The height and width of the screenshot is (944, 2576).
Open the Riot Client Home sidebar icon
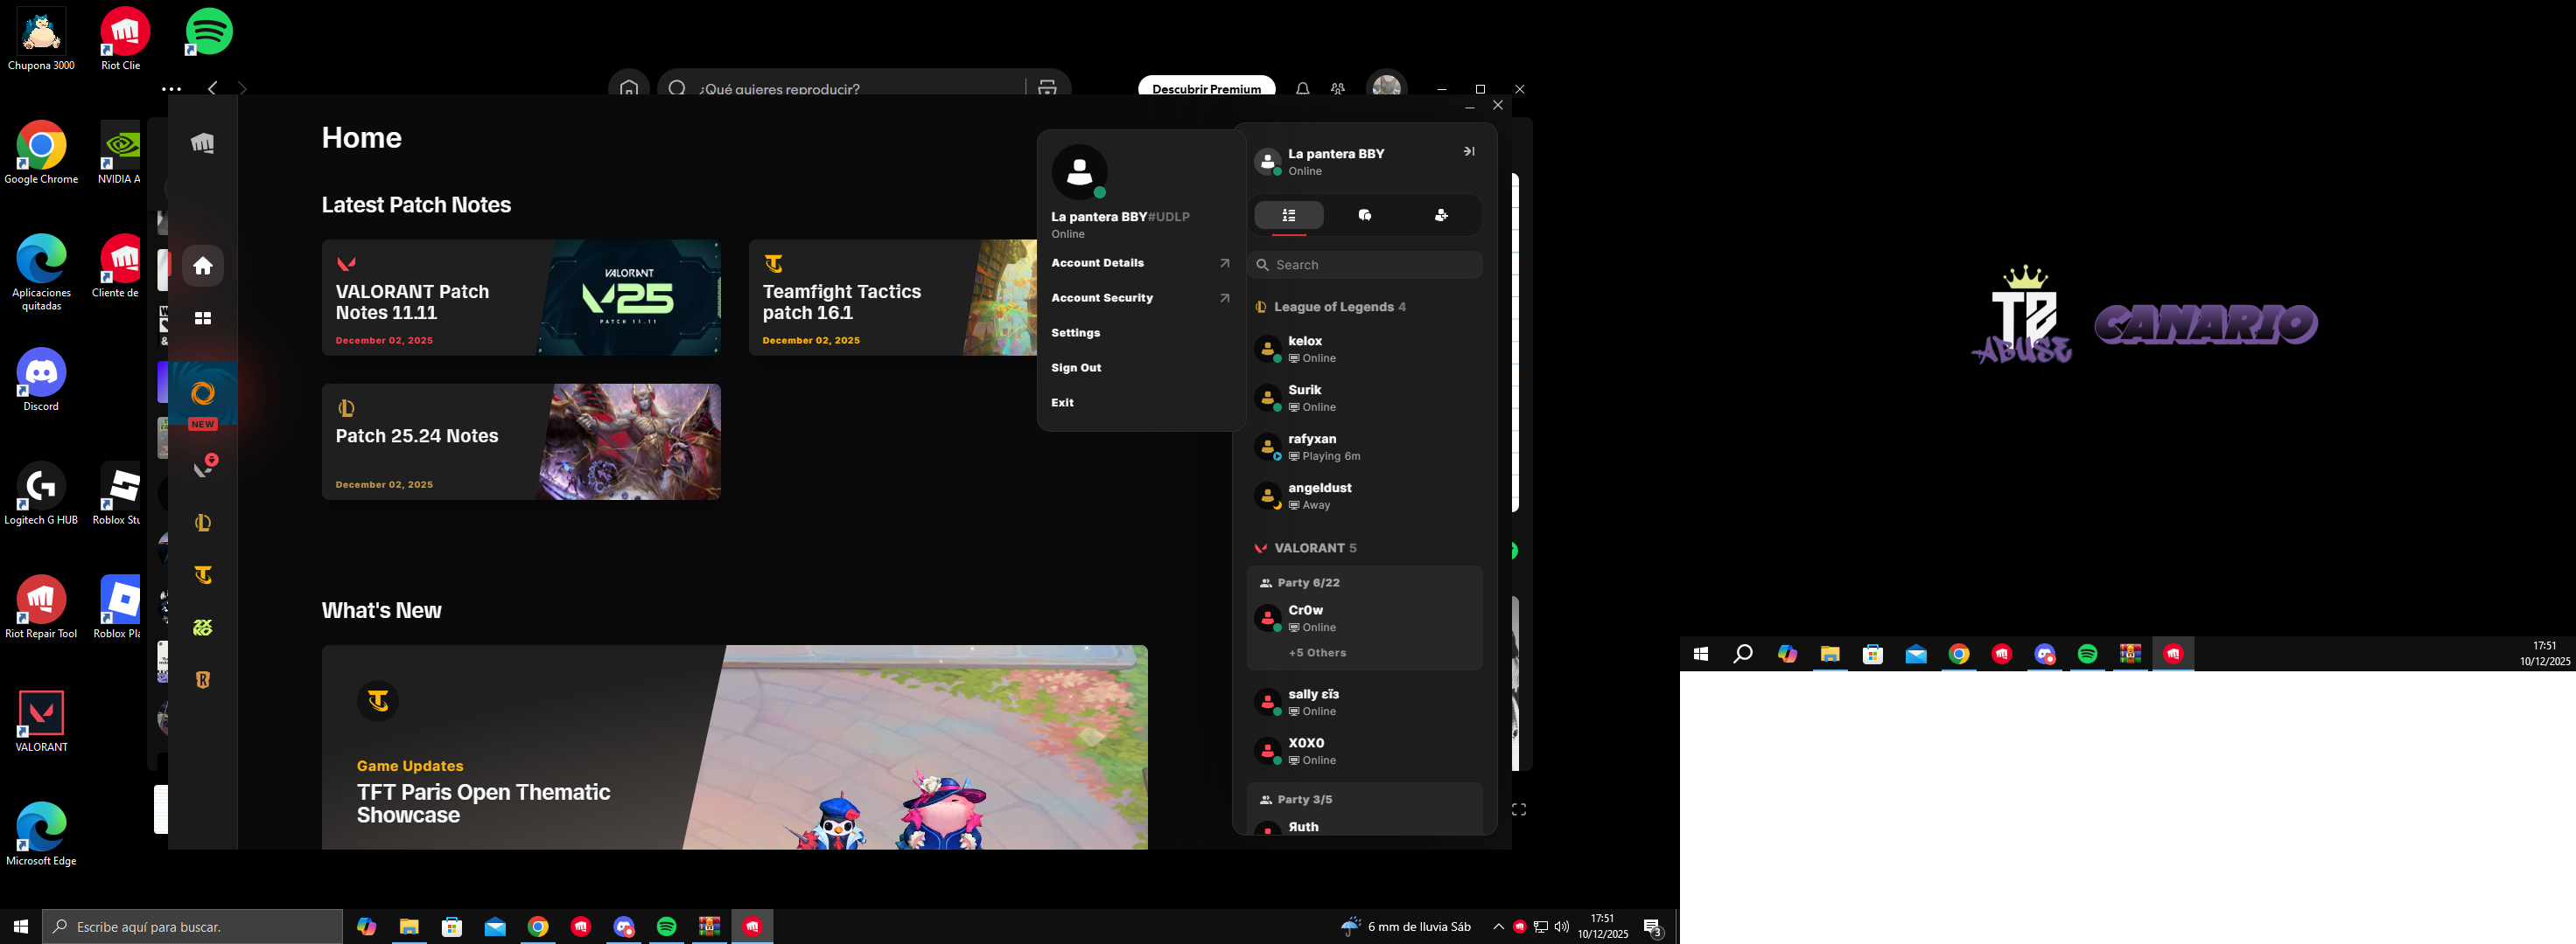pos(203,266)
